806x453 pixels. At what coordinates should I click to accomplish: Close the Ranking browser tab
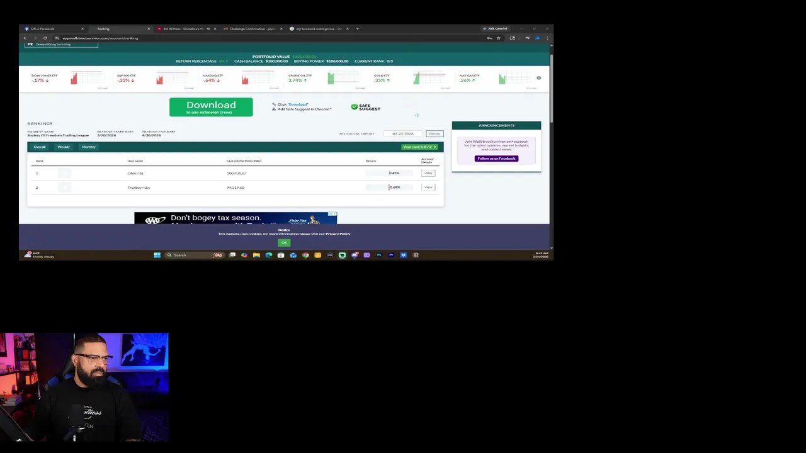[149, 28]
